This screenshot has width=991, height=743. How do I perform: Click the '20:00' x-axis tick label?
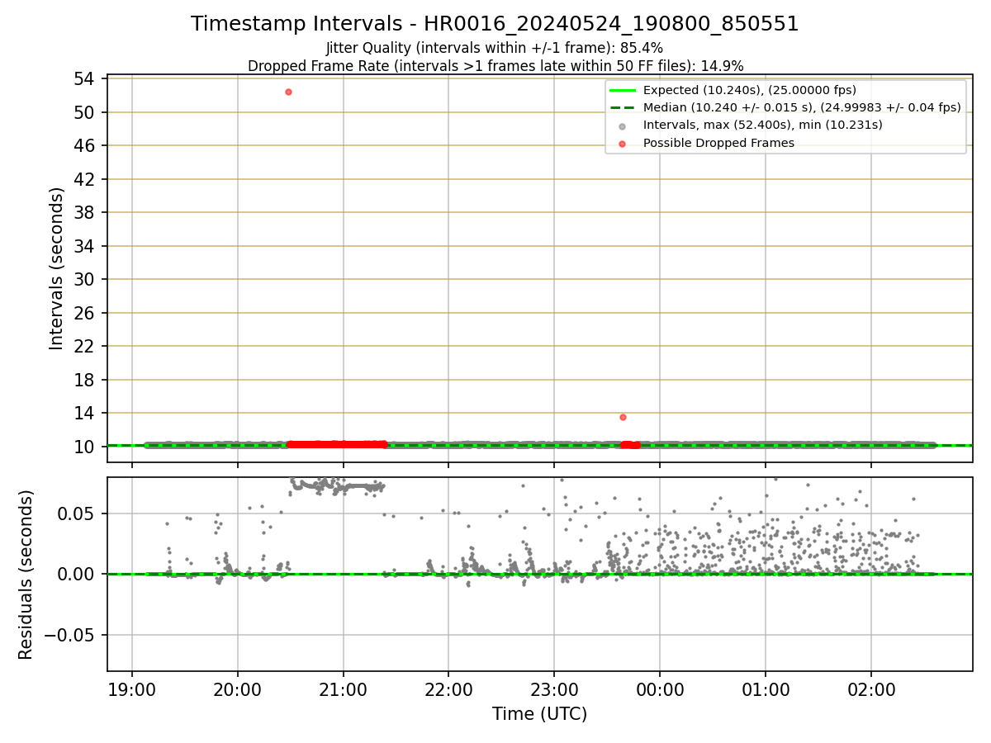click(238, 689)
